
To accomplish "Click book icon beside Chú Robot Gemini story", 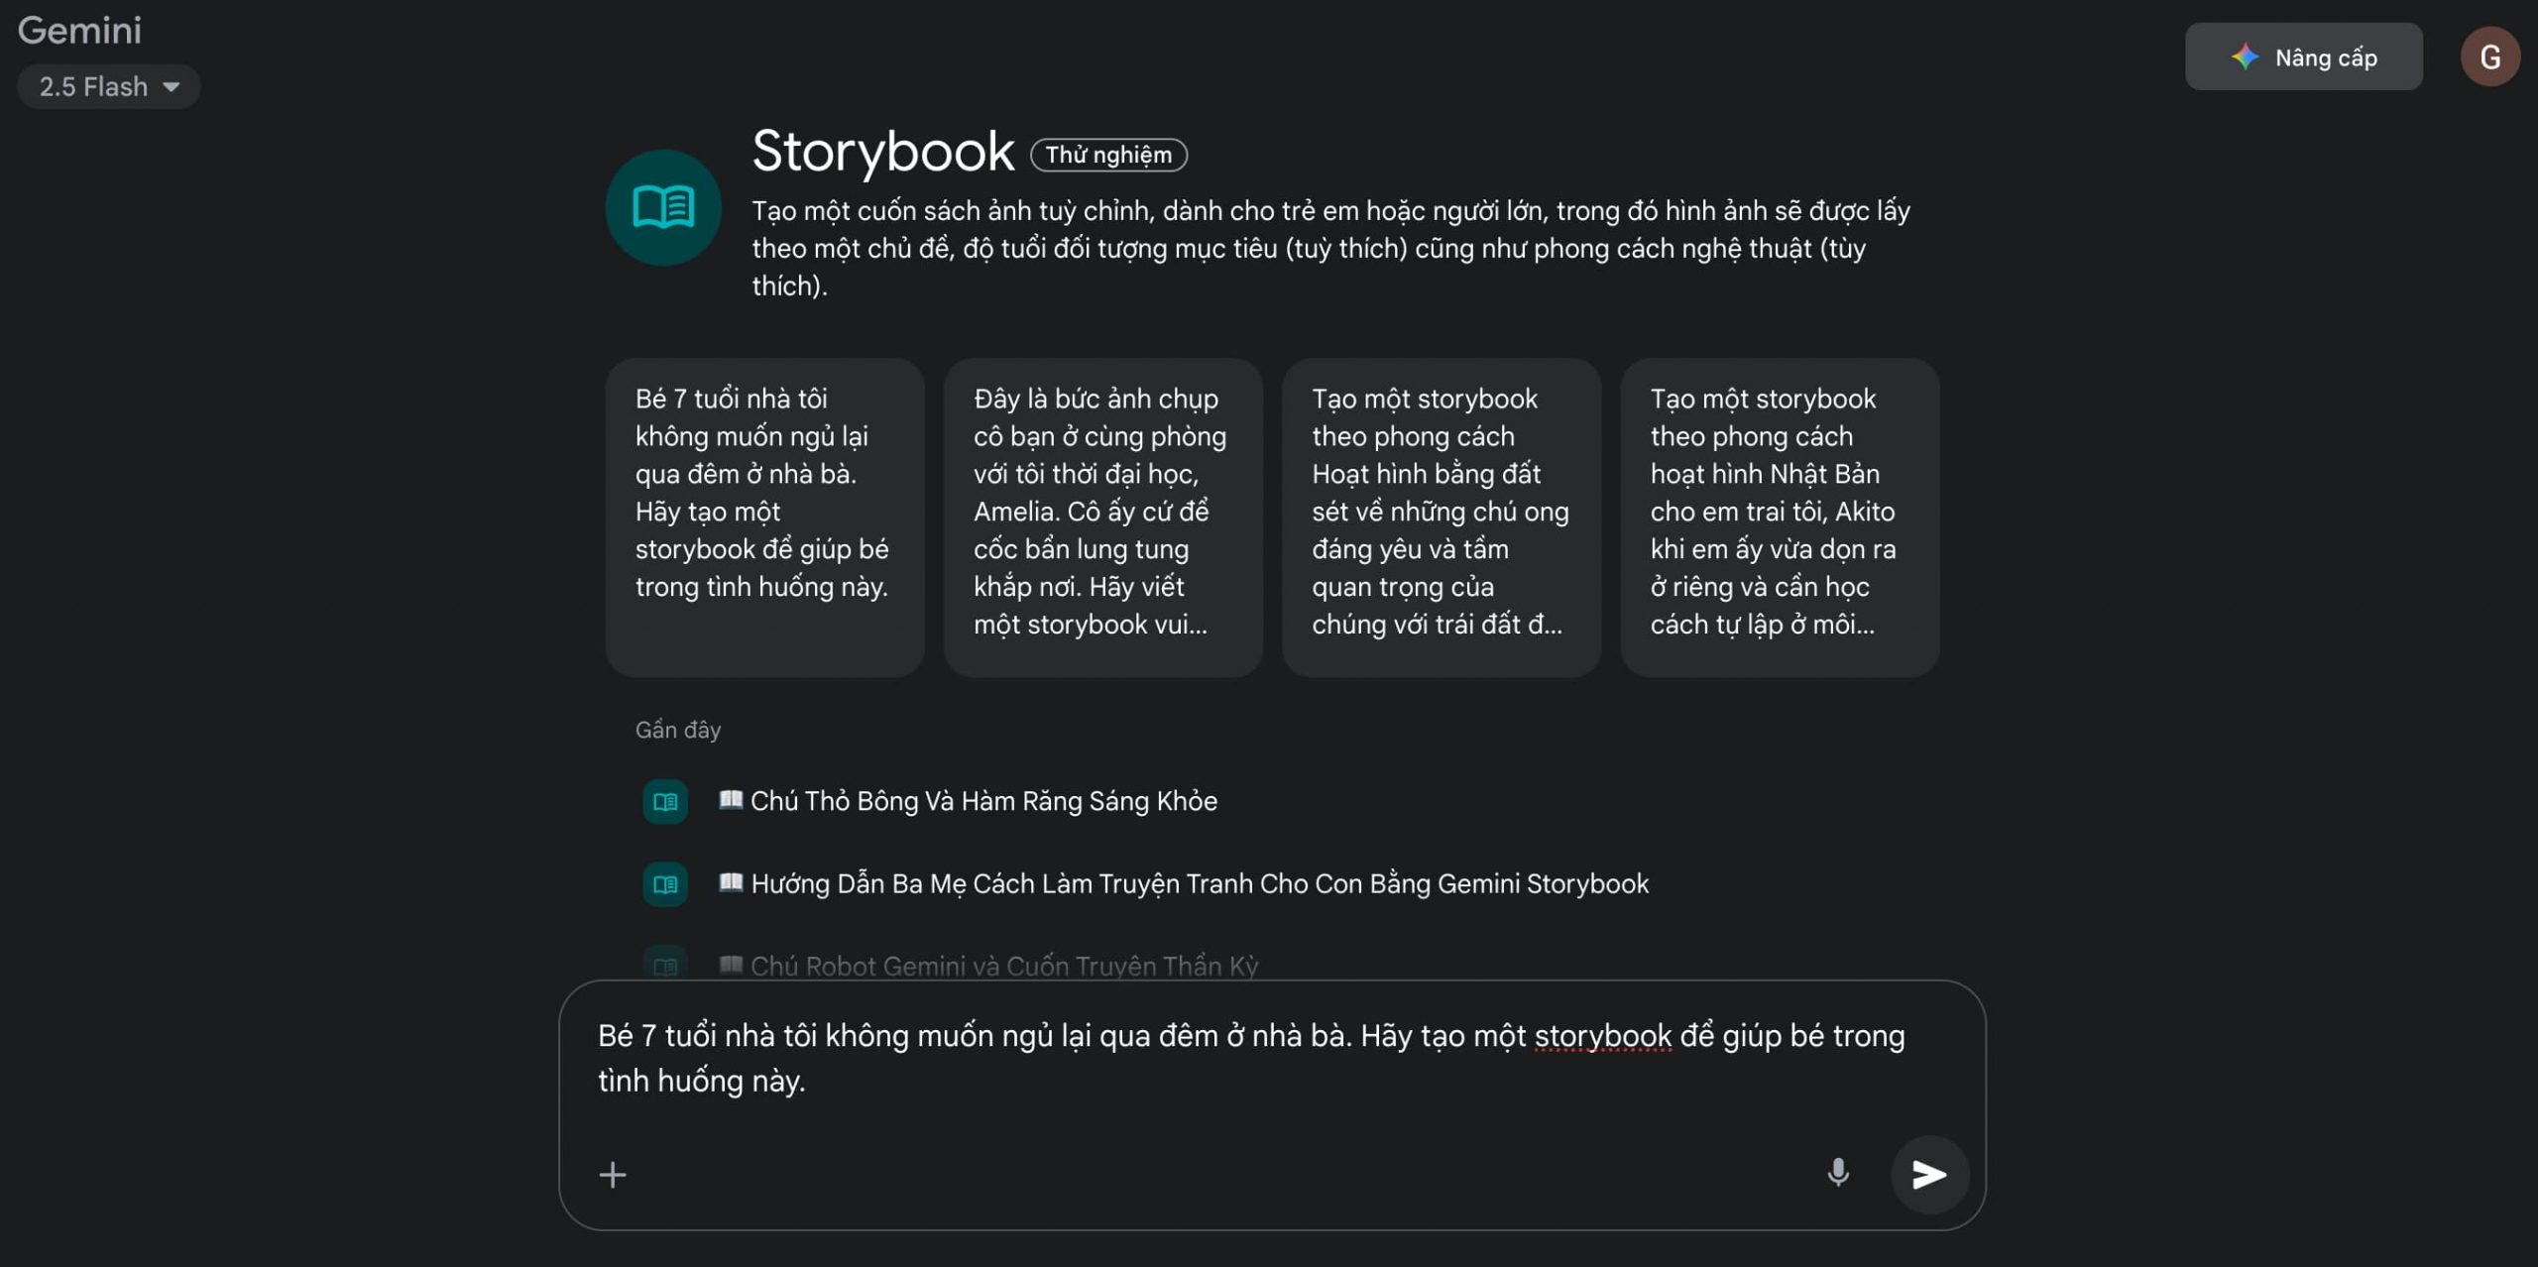I will tap(665, 966).
